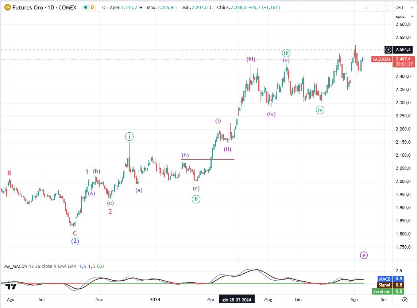Click the Nov label on the time axis
The width and height of the screenshot is (417, 308).
pyautogui.click(x=99, y=300)
